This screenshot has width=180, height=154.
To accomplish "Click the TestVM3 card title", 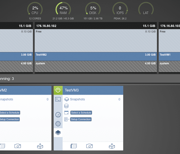I will coord(72,90).
